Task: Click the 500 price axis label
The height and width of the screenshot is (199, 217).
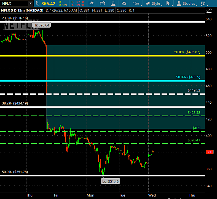Action: point(208,52)
